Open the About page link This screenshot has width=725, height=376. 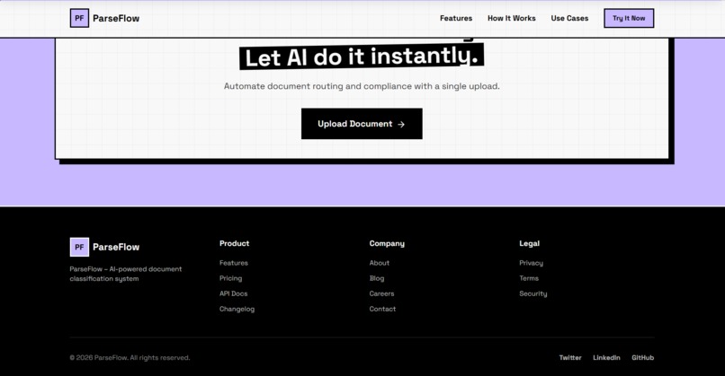pyautogui.click(x=380, y=263)
